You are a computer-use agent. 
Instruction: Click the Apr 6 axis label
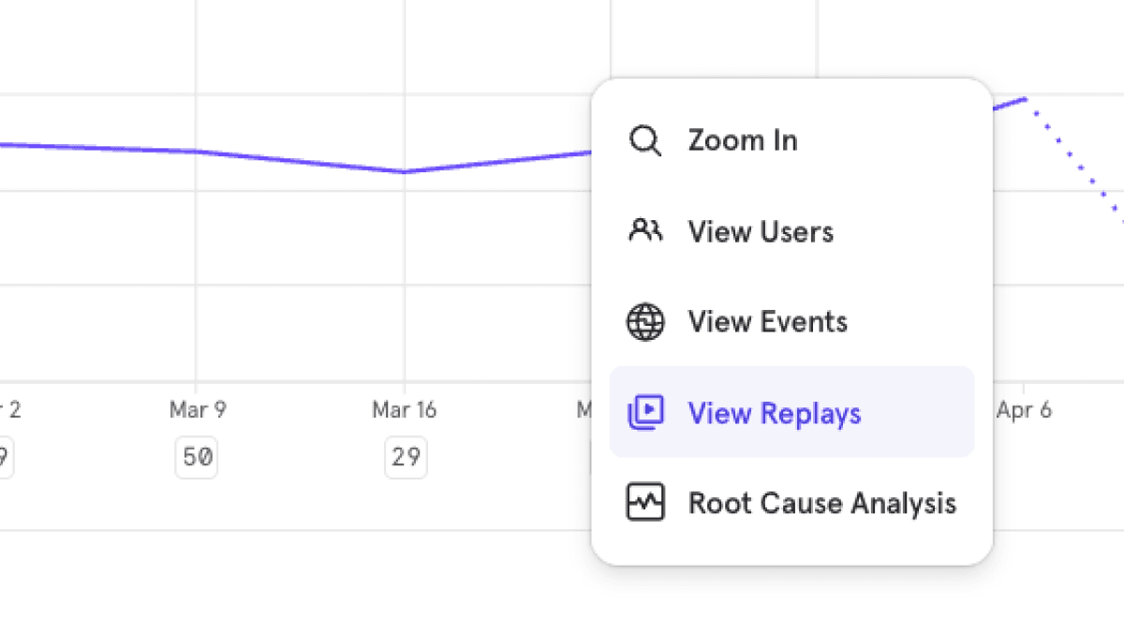tap(1024, 410)
